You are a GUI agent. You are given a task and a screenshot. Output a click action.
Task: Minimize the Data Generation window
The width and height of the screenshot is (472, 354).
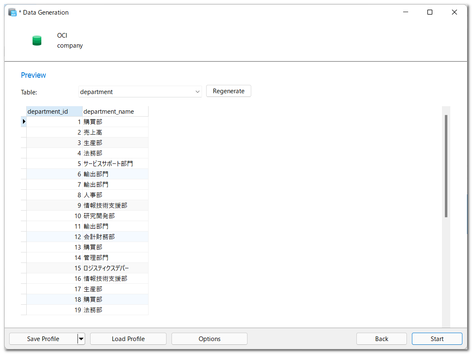pos(406,12)
